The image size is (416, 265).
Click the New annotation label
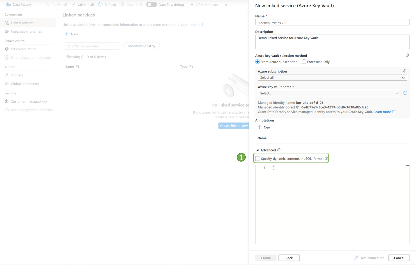[x=267, y=127]
